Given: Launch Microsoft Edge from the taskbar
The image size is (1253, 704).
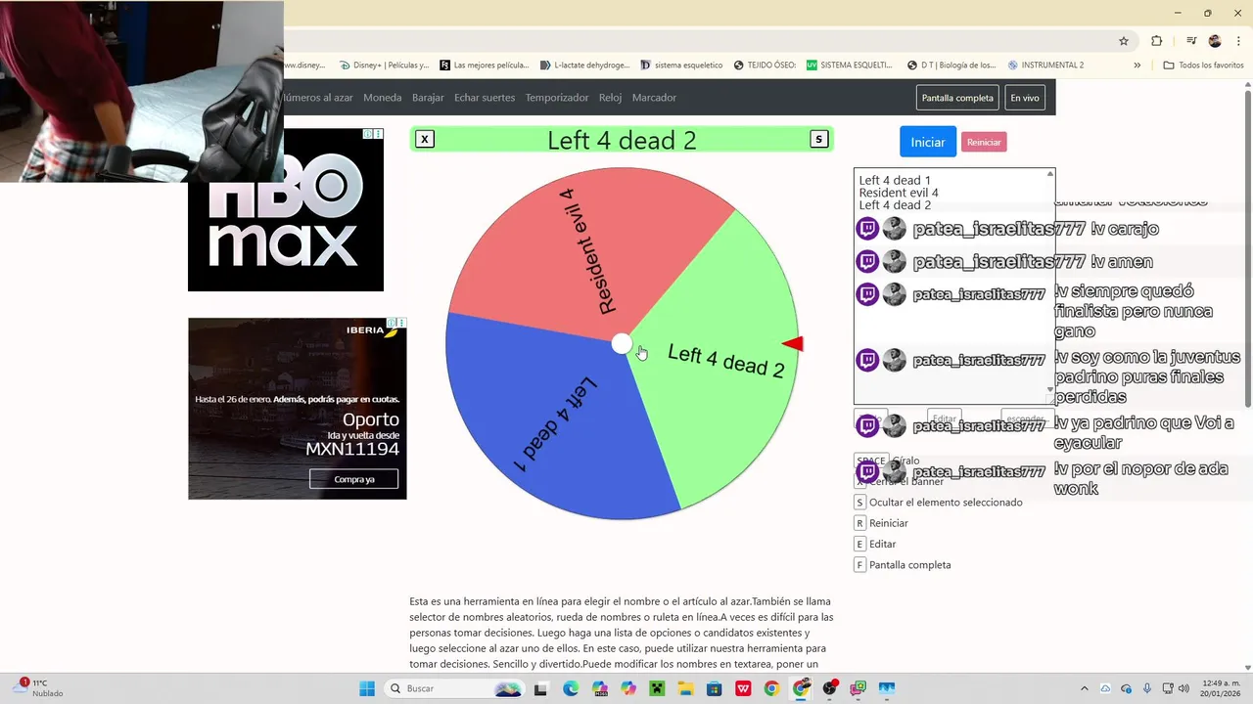Looking at the screenshot, I should pos(571,688).
